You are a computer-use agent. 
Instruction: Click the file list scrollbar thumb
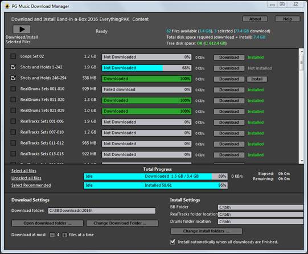click(x=302, y=62)
